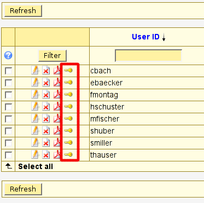Click the bottom Refresh button
The width and height of the screenshot is (204, 203).
point(23,189)
